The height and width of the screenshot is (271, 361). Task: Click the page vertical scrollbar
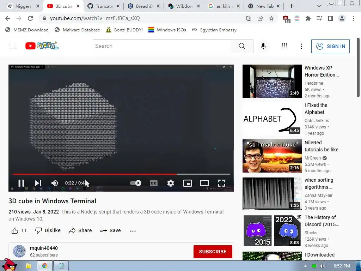pyautogui.click(x=358, y=67)
